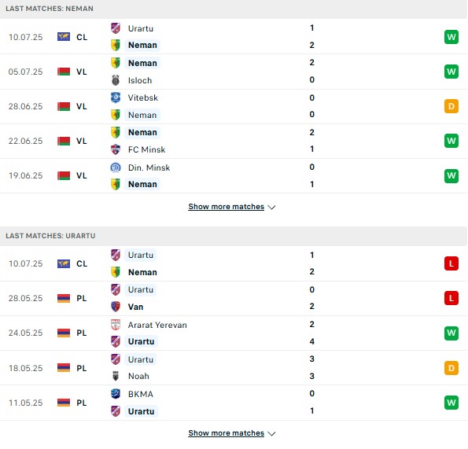Click the BKMA club logo
Screen dimensions: 468x449
[x=116, y=394]
